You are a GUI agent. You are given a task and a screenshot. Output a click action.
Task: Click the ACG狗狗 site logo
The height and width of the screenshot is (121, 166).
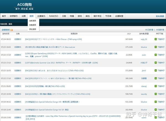click(x=24, y=6)
